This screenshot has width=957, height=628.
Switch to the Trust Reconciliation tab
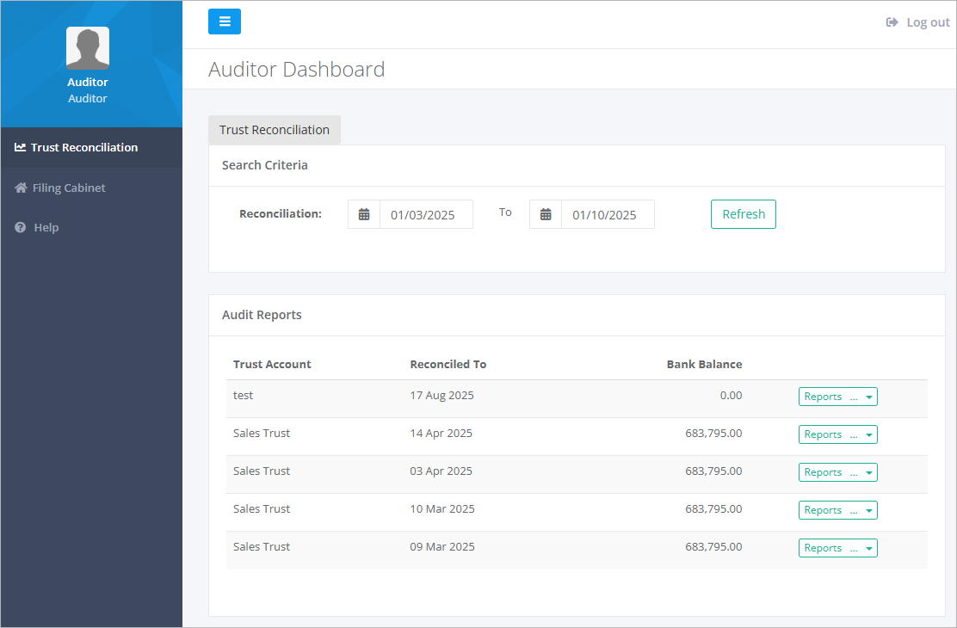click(274, 129)
